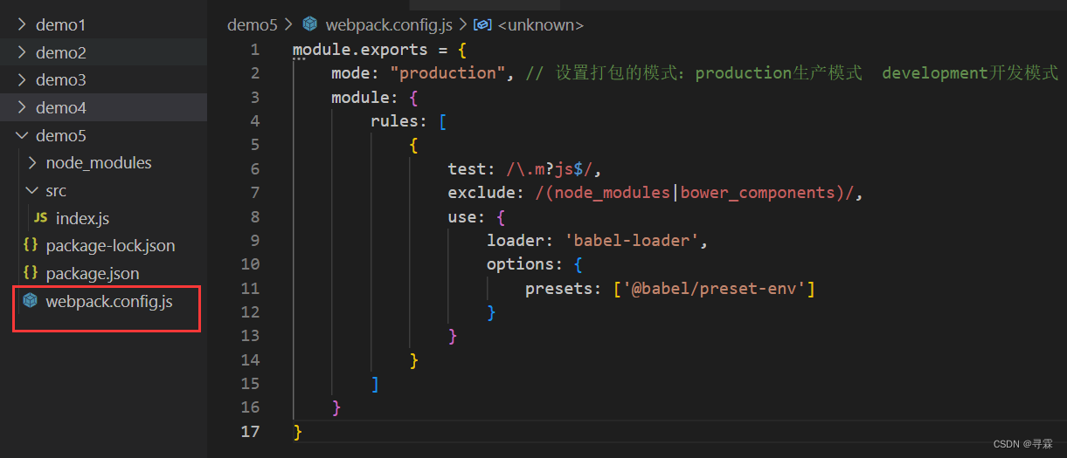Expand the demo2 folder chevron
Image resolution: width=1067 pixels, height=458 pixels.
tap(22, 52)
